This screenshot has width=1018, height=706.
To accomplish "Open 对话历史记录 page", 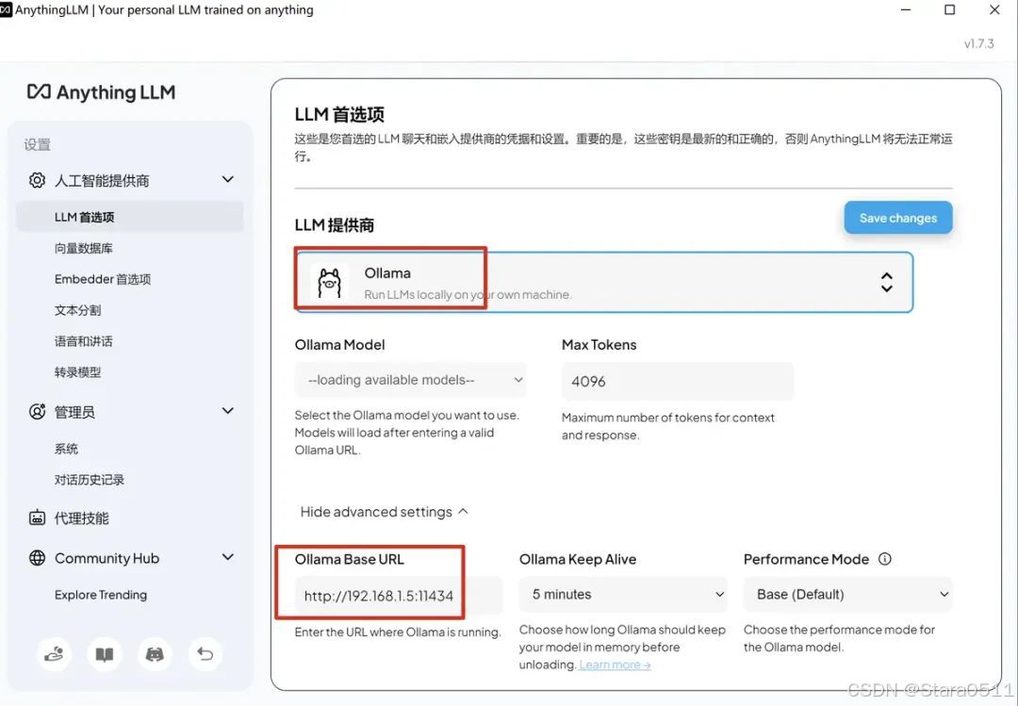I will coord(90,480).
